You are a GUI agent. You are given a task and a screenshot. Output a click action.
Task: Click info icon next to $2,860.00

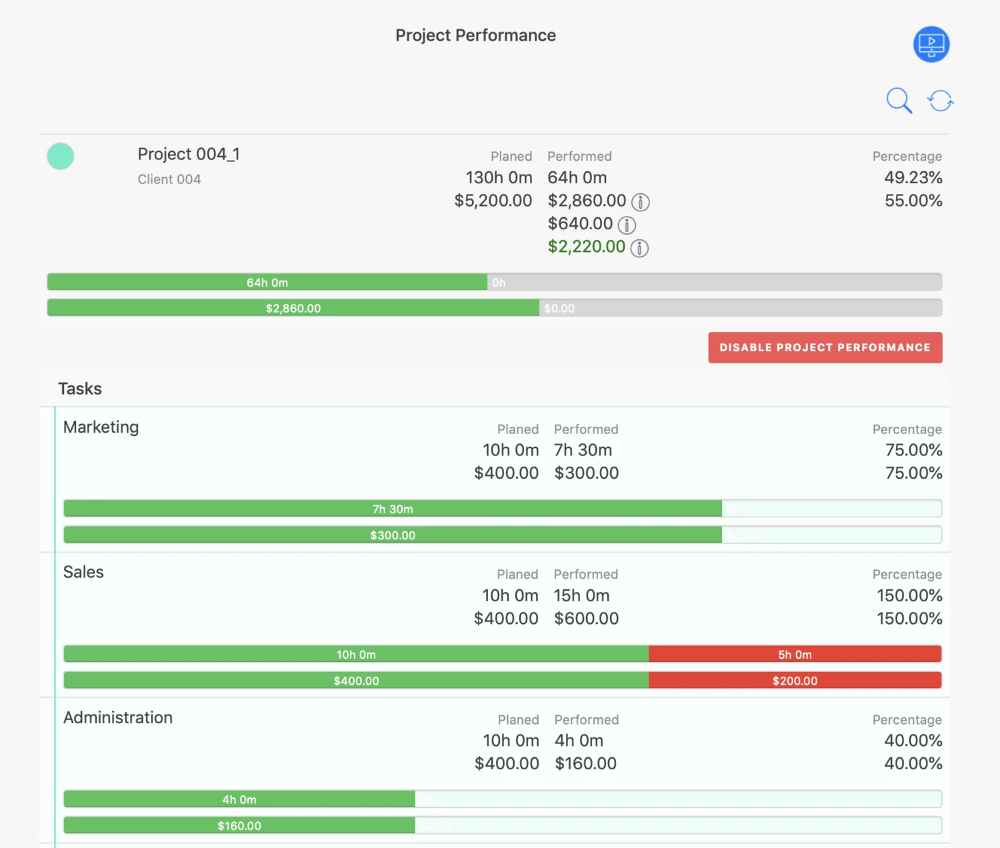pos(640,202)
